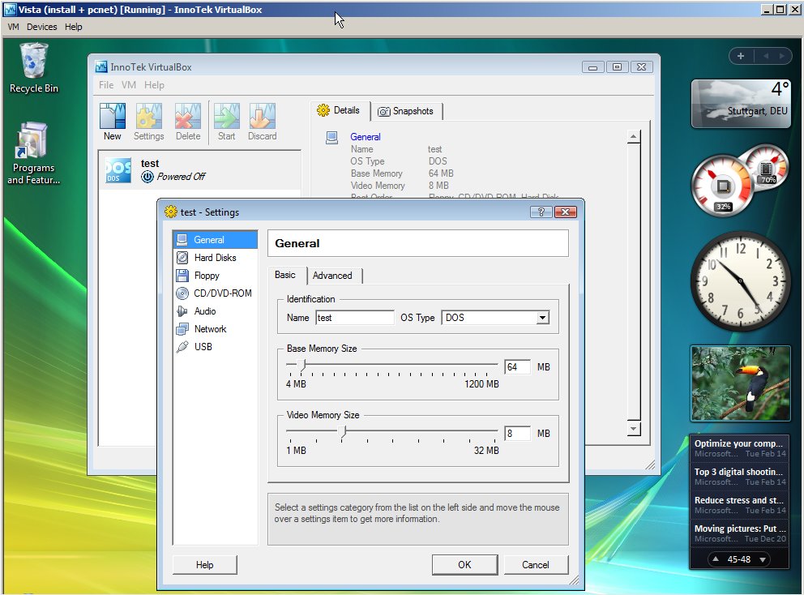Open the Network settings category
Screen dimensions: 804x595
(x=215, y=329)
